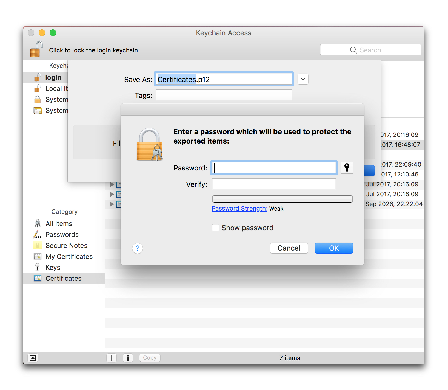This screenshot has width=448, height=390.
Task: Select the Passwords category
Action: [62, 235]
